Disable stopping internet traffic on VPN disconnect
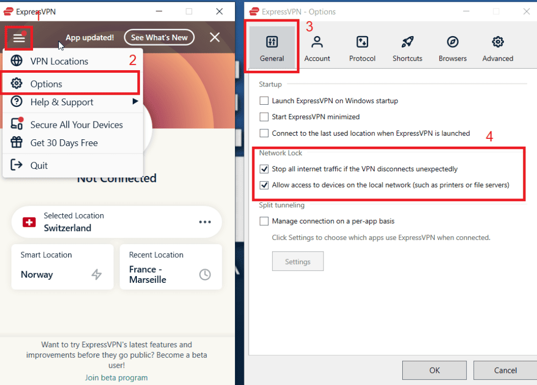This screenshot has height=385, width=537. [x=264, y=169]
